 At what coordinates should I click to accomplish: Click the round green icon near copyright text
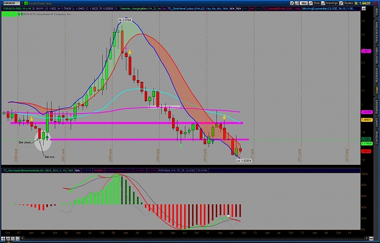(20, 15)
